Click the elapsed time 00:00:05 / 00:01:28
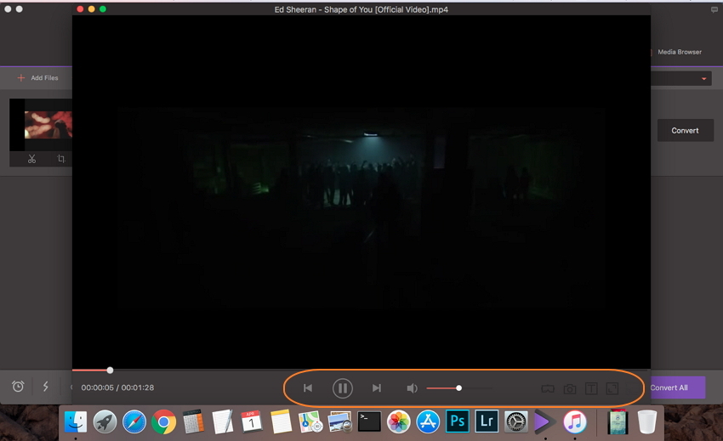 pos(117,387)
